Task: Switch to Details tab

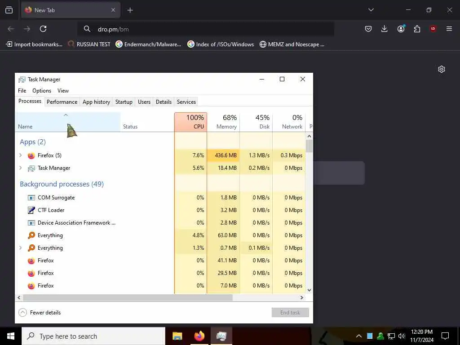Action: pyautogui.click(x=164, y=102)
